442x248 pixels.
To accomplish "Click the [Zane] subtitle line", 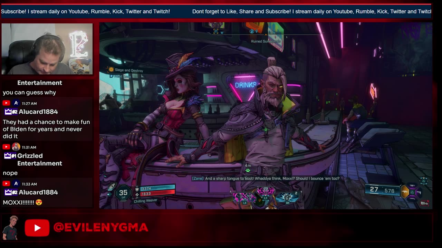I will pos(266,178).
